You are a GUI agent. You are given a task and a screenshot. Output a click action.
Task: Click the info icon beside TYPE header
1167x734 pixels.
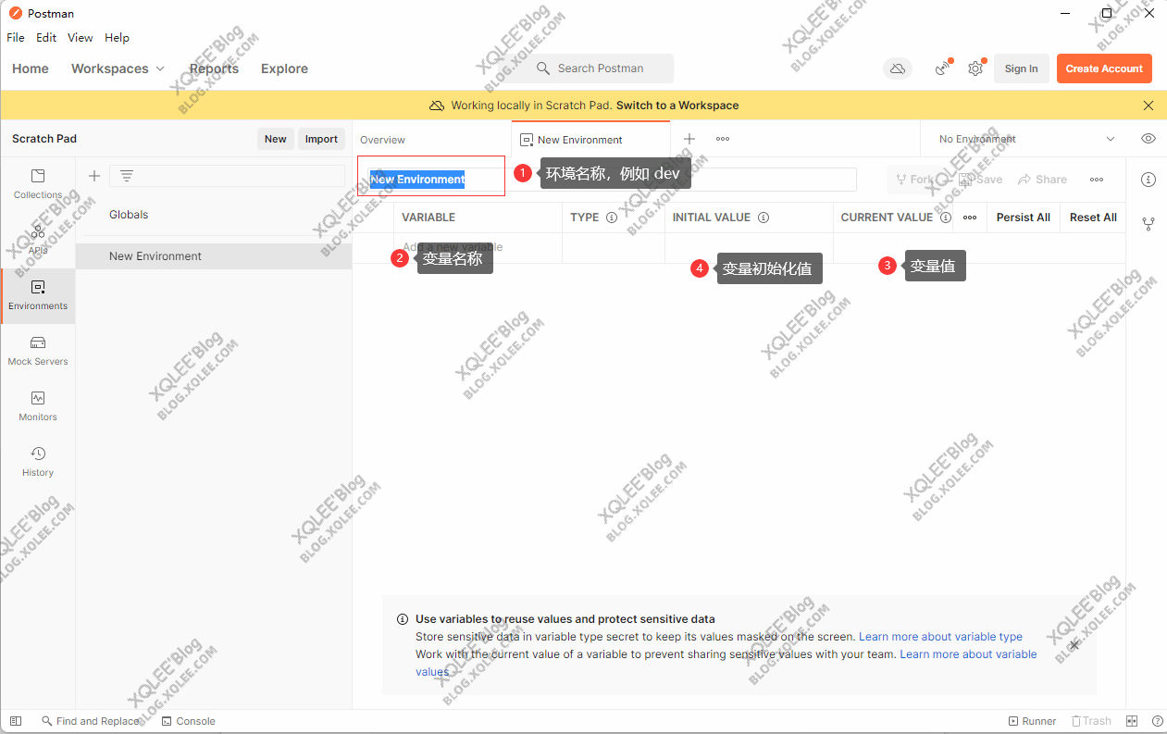pos(612,218)
